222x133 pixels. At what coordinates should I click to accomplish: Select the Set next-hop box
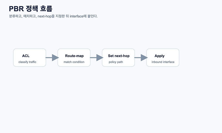point(118,58)
